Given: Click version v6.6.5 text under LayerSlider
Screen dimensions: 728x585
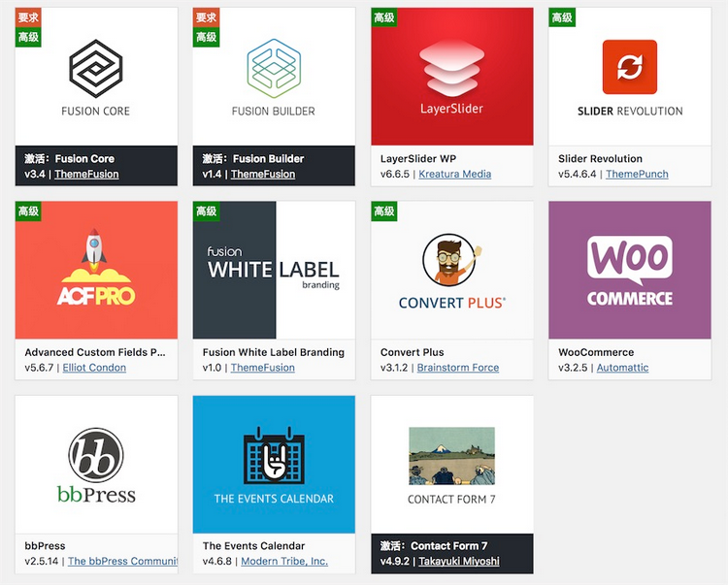Looking at the screenshot, I should [x=395, y=174].
